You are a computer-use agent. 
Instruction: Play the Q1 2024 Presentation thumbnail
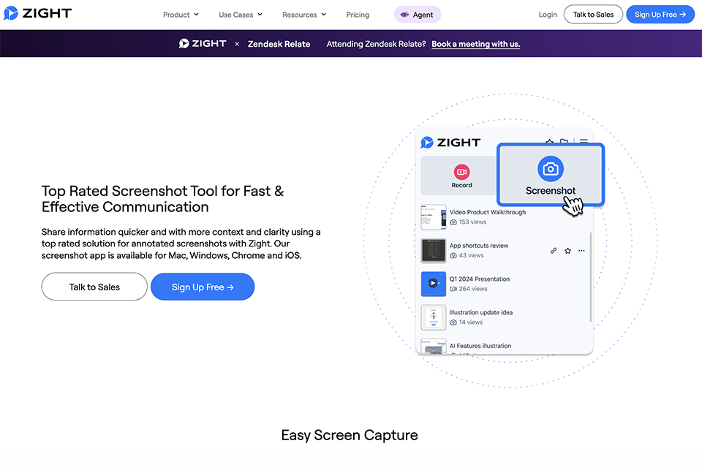(x=434, y=284)
